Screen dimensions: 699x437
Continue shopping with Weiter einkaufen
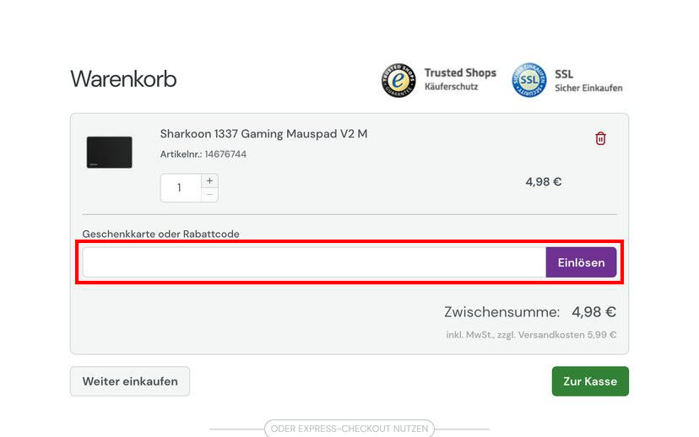coord(130,381)
